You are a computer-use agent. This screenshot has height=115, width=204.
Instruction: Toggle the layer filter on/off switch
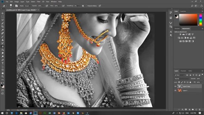tap(202, 74)
